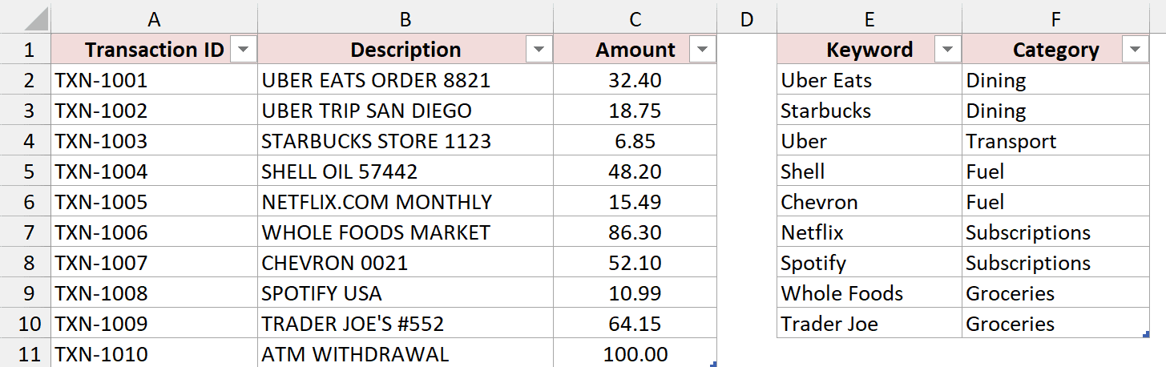
Task: Select the Netflix keyword cell
Action: pyautogui.click(x=869, y=232)
